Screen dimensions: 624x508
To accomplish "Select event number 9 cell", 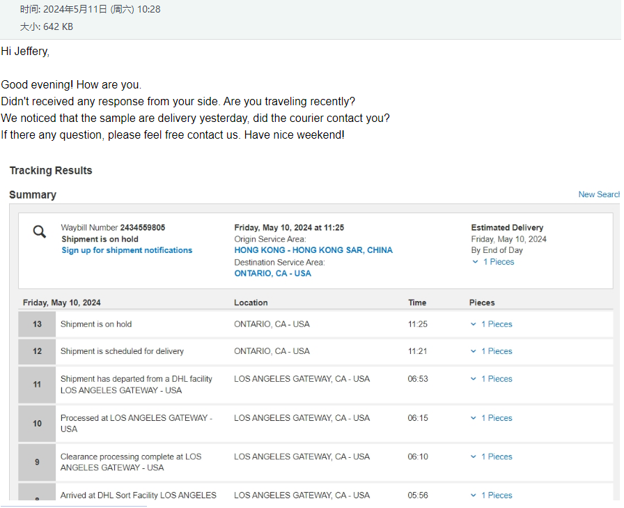I will [37, 462].
